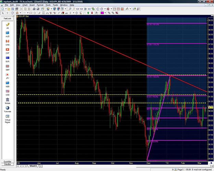Click the FastLook panel header
Image resolution: width=214 pixels, height=171 pixels.
tap(8, 18)
